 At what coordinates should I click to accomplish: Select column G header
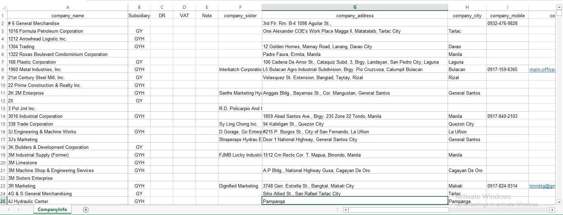point(355,7)
